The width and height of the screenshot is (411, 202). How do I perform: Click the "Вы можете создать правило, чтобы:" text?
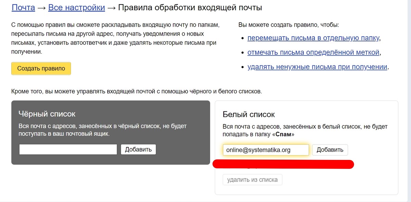pyautogui.click(x=288, y=25)
